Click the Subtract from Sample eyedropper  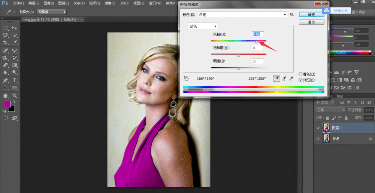tap(292, 79)
